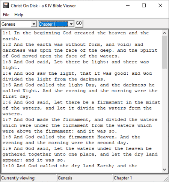Click the vertical scrollbar thumb
This screenshot has height=182, width=169.
click(x=164, y=52)
